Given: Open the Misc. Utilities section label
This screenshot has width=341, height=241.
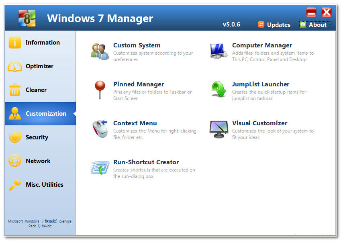Looking at the screenshot, I should pyautogui.click(x=45, y=184).
